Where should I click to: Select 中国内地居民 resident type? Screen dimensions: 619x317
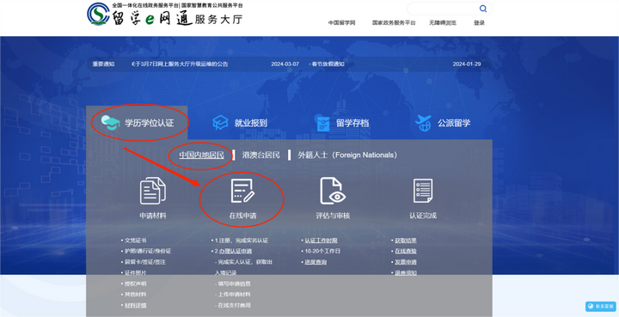(x=201, y=155)
